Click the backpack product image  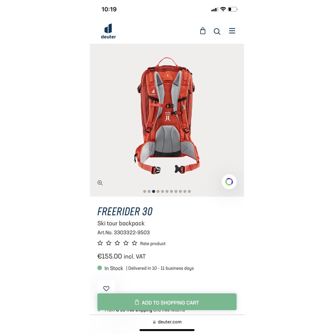coord(167,116)
